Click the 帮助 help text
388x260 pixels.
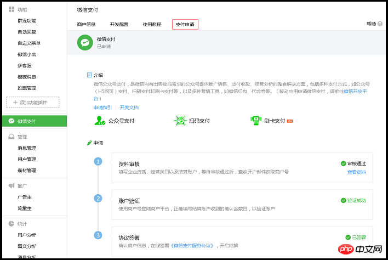[371, 24]
